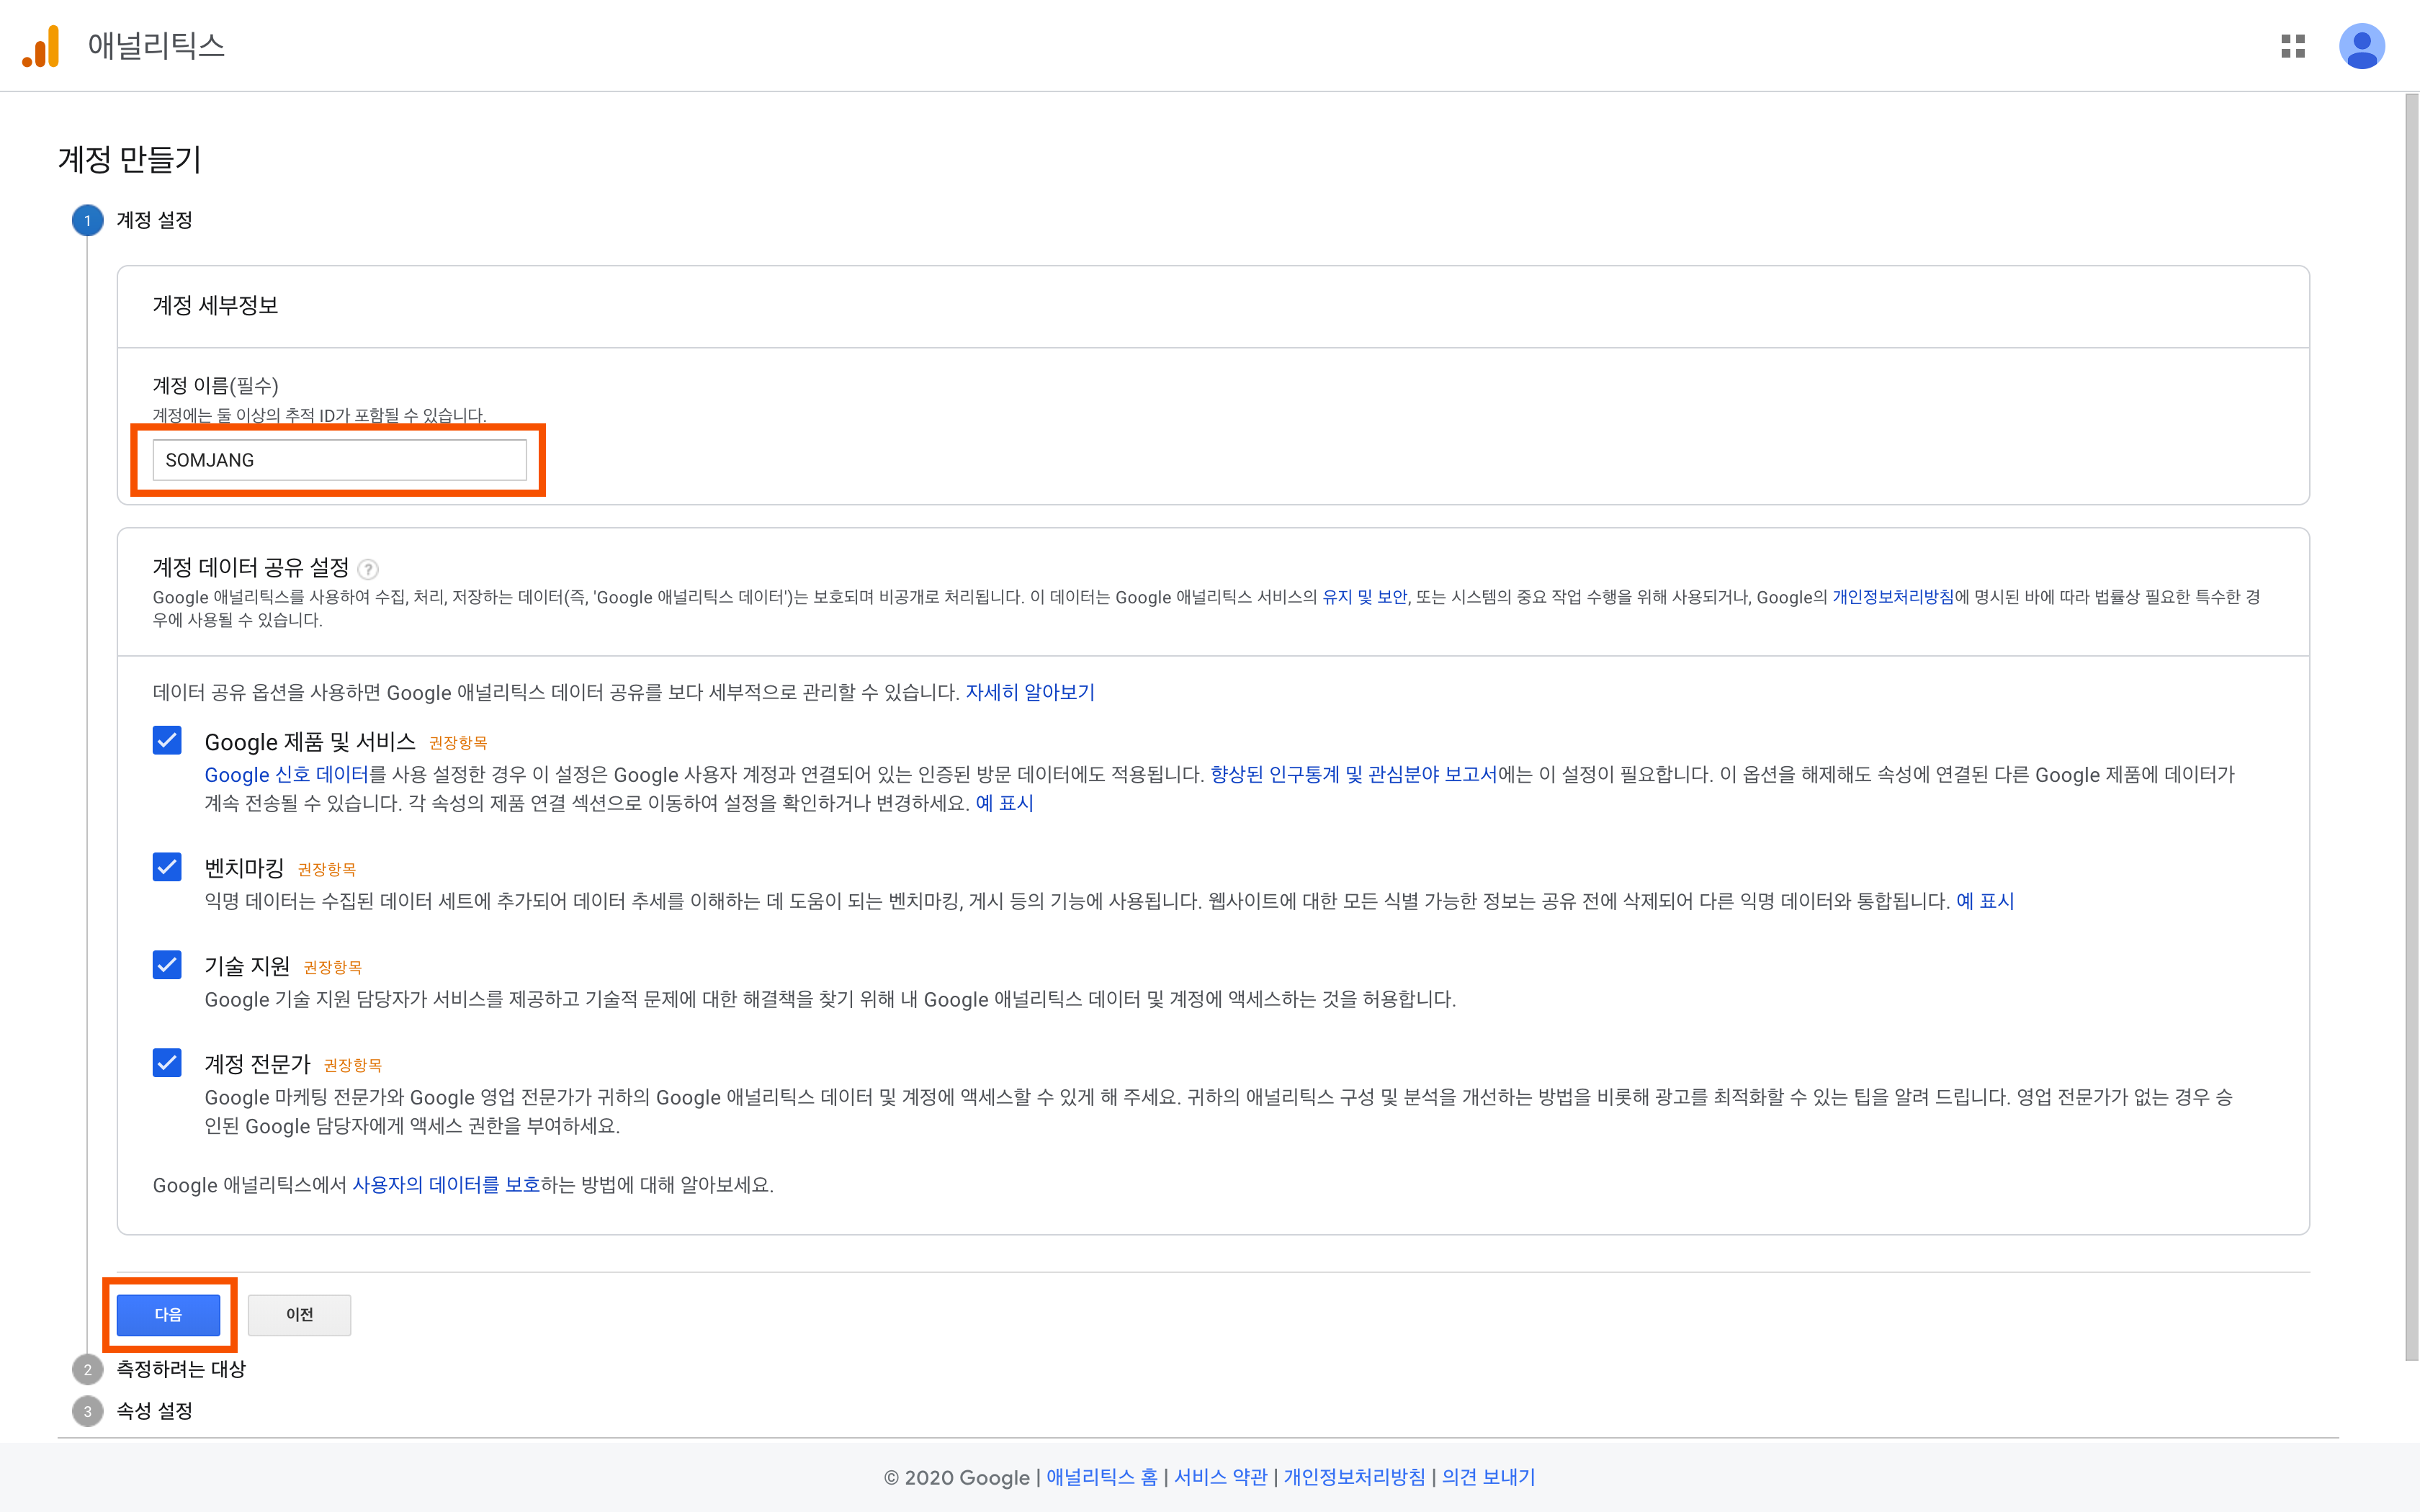Viewport: 2420px width, 1512px height.
Task: Click 예 표시 link under 벤치마킹
Action: click(x=1984, y=901)
